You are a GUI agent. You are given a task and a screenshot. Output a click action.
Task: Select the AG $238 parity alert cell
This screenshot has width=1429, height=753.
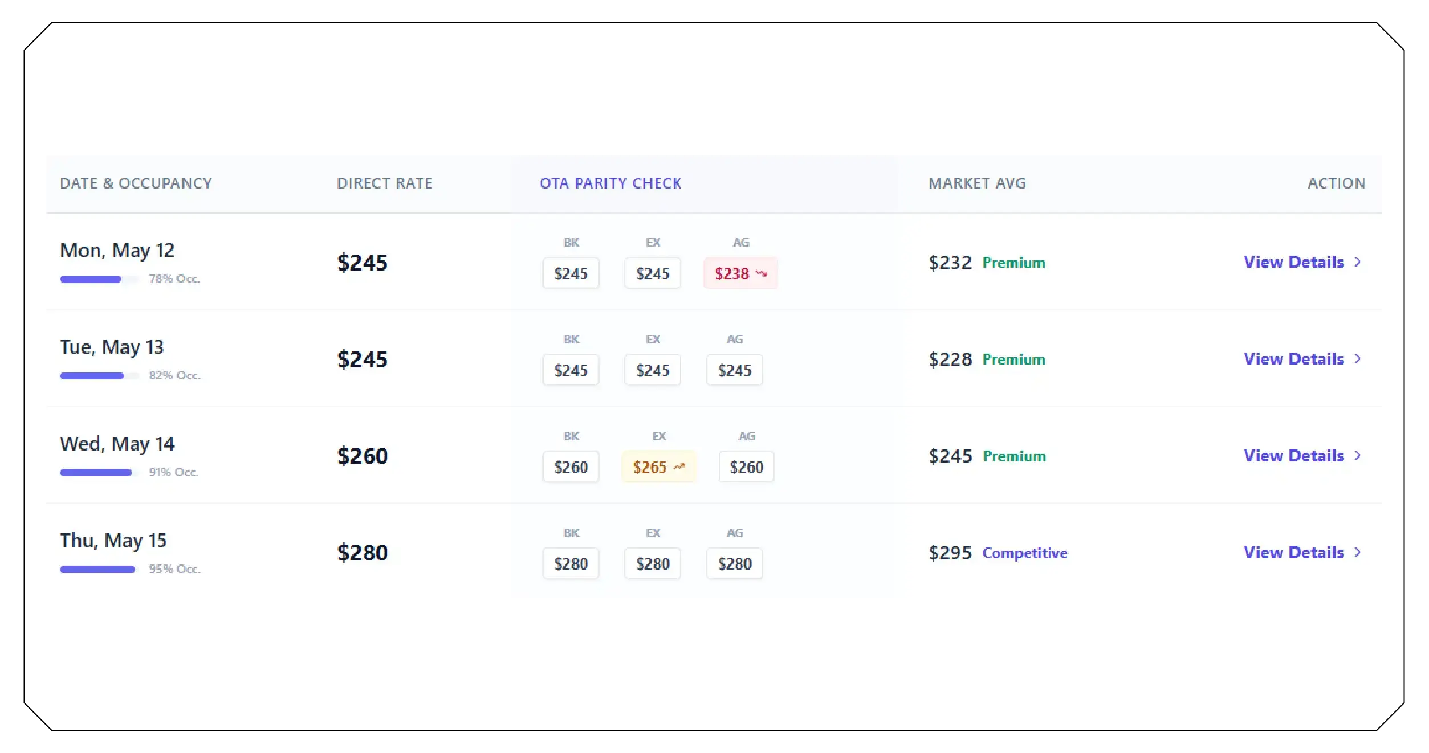coord(740,274)
